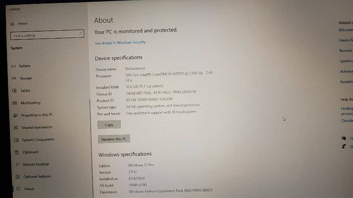Select the About sidebar item

tap(29, 189)
